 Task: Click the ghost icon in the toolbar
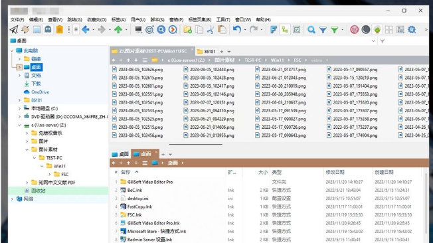click(48, 30)
